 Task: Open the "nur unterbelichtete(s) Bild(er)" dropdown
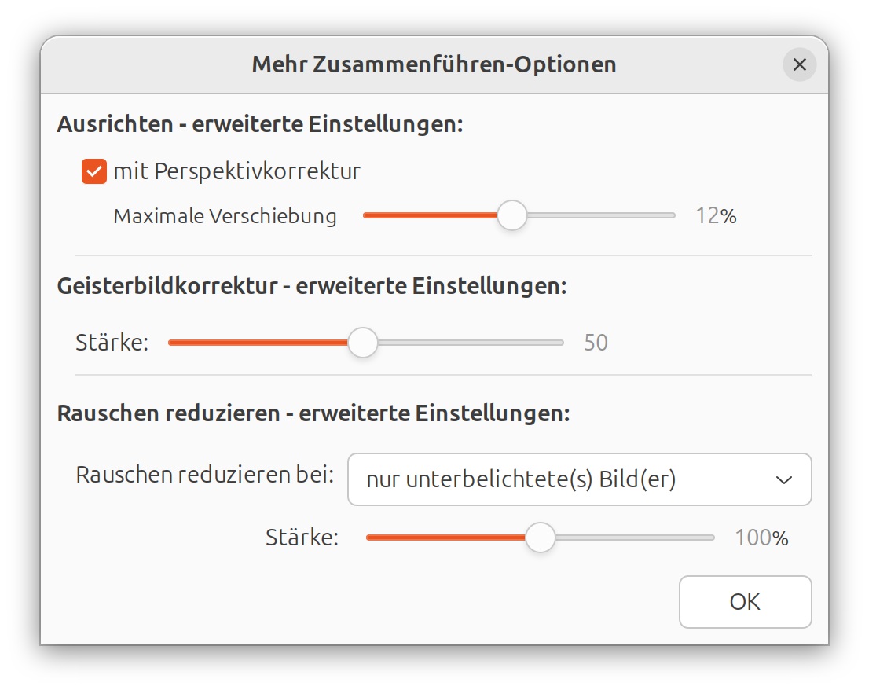tap(579, 479)
